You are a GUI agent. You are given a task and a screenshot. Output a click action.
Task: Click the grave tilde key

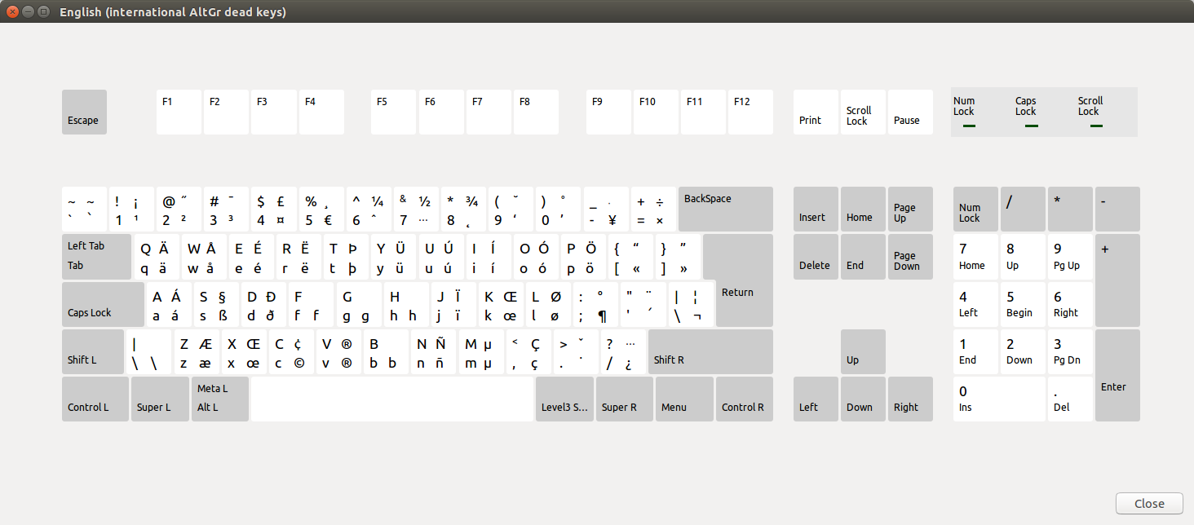[x=84, y=209]
